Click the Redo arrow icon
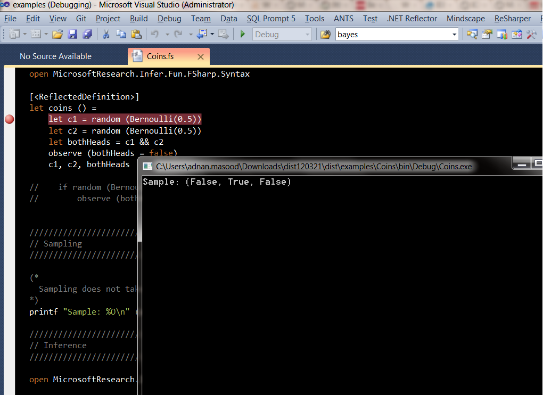This screenshot has height=395, width=543. click(x=178, y=34)
